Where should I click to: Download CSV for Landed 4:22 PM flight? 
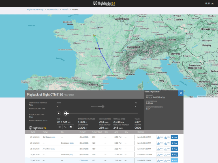[x=167, y=149]
